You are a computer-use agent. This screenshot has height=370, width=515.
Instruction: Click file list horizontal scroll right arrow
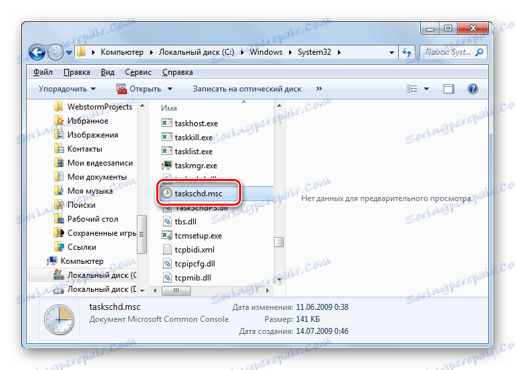268,291
